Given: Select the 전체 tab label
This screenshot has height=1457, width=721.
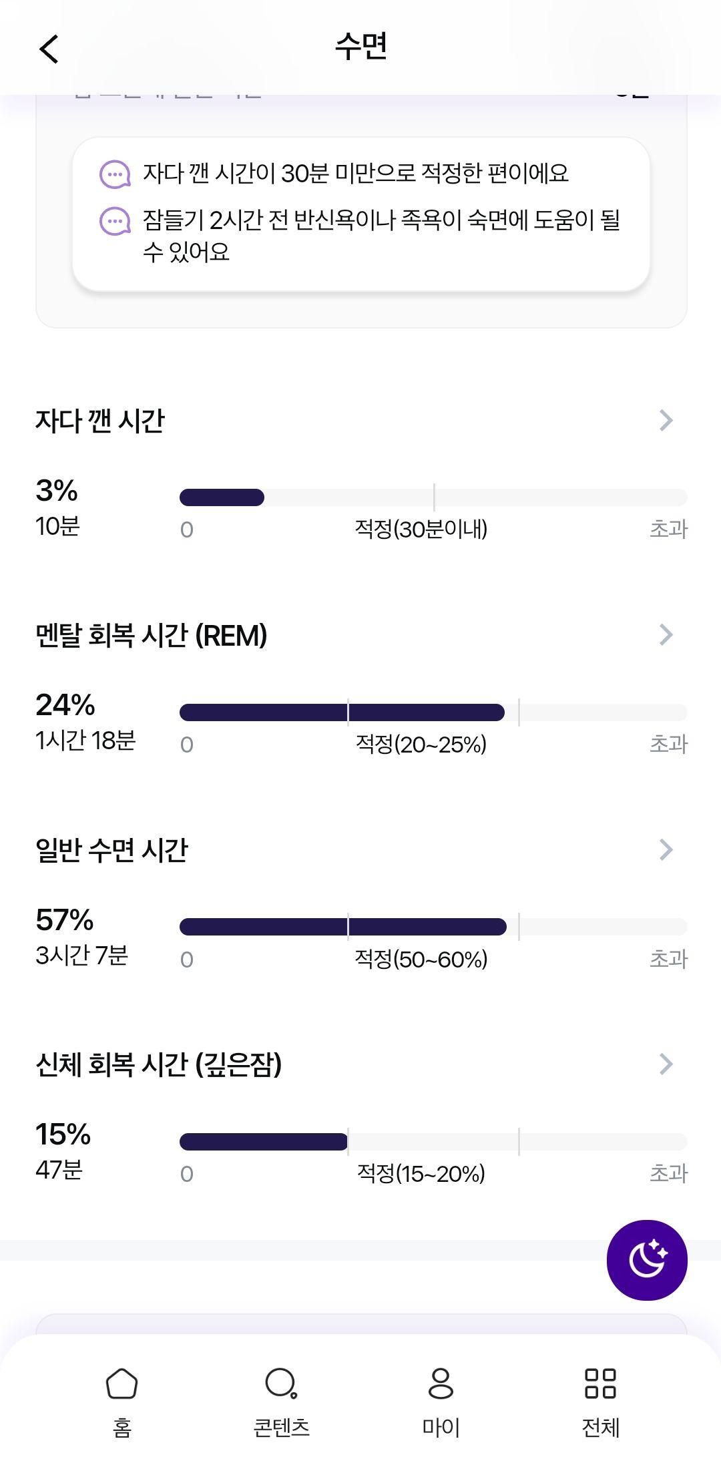Looking at the screenshot, I should tap(600, 1427).
